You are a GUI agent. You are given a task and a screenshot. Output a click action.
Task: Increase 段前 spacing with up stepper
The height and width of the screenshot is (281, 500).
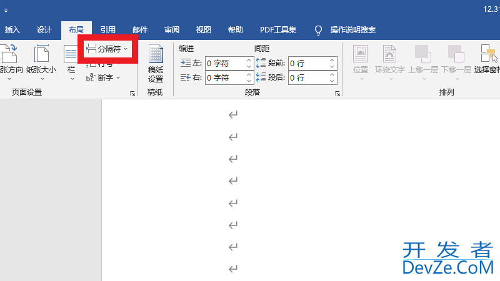coord(332,60)
